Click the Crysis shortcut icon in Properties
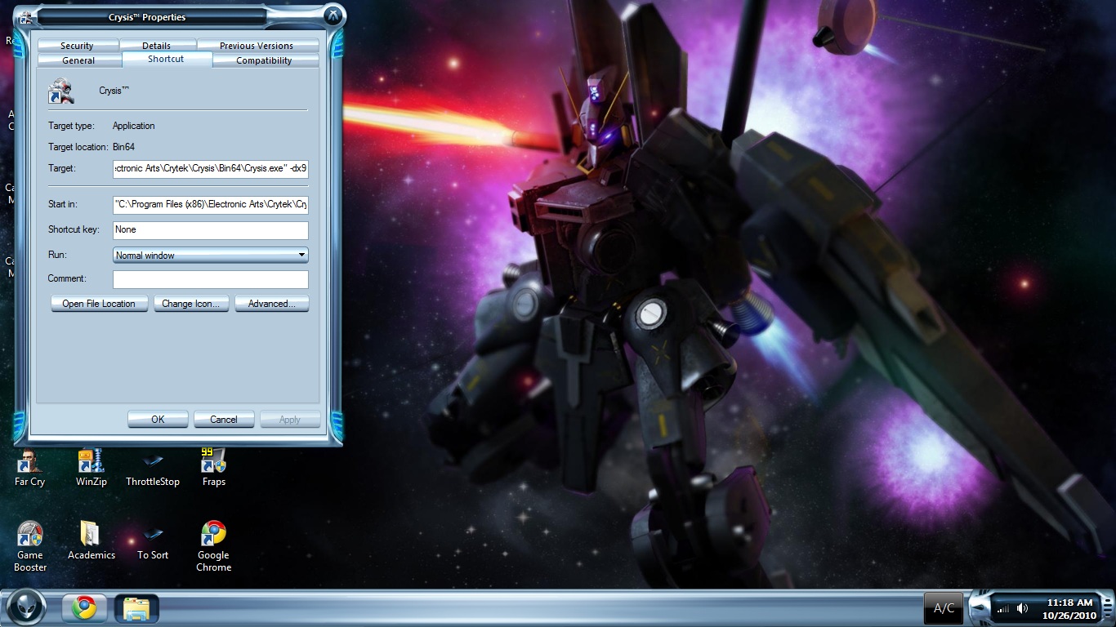The width and height of the screenshot is (1116, 627). tap(61, 91)
